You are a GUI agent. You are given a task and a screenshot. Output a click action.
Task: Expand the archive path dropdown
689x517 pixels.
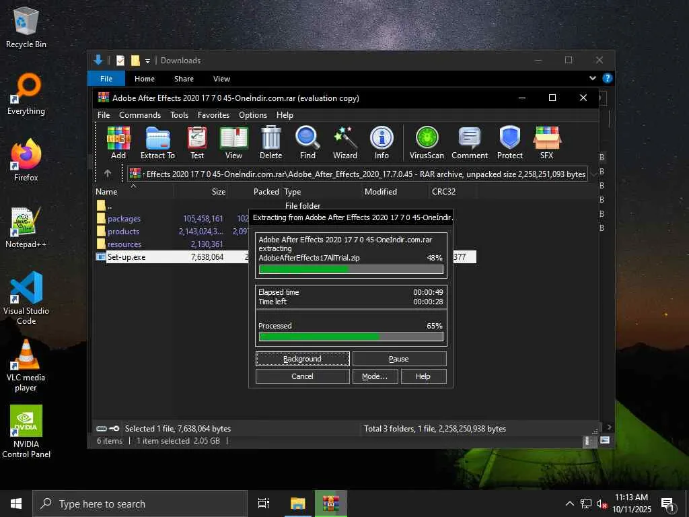593,174
